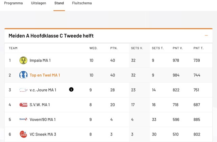The image size is (217, 142).
Task: Switch to the Programma tab
Action: (x=14, y=3)
